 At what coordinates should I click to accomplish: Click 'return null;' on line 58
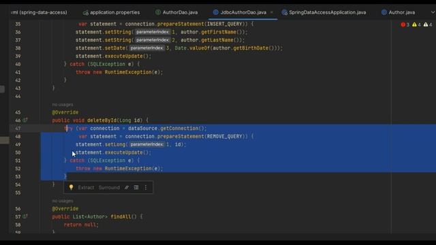[81, 225]
